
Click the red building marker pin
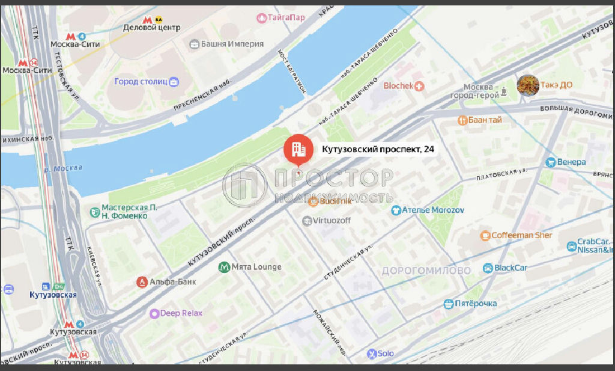pos(298,150)
